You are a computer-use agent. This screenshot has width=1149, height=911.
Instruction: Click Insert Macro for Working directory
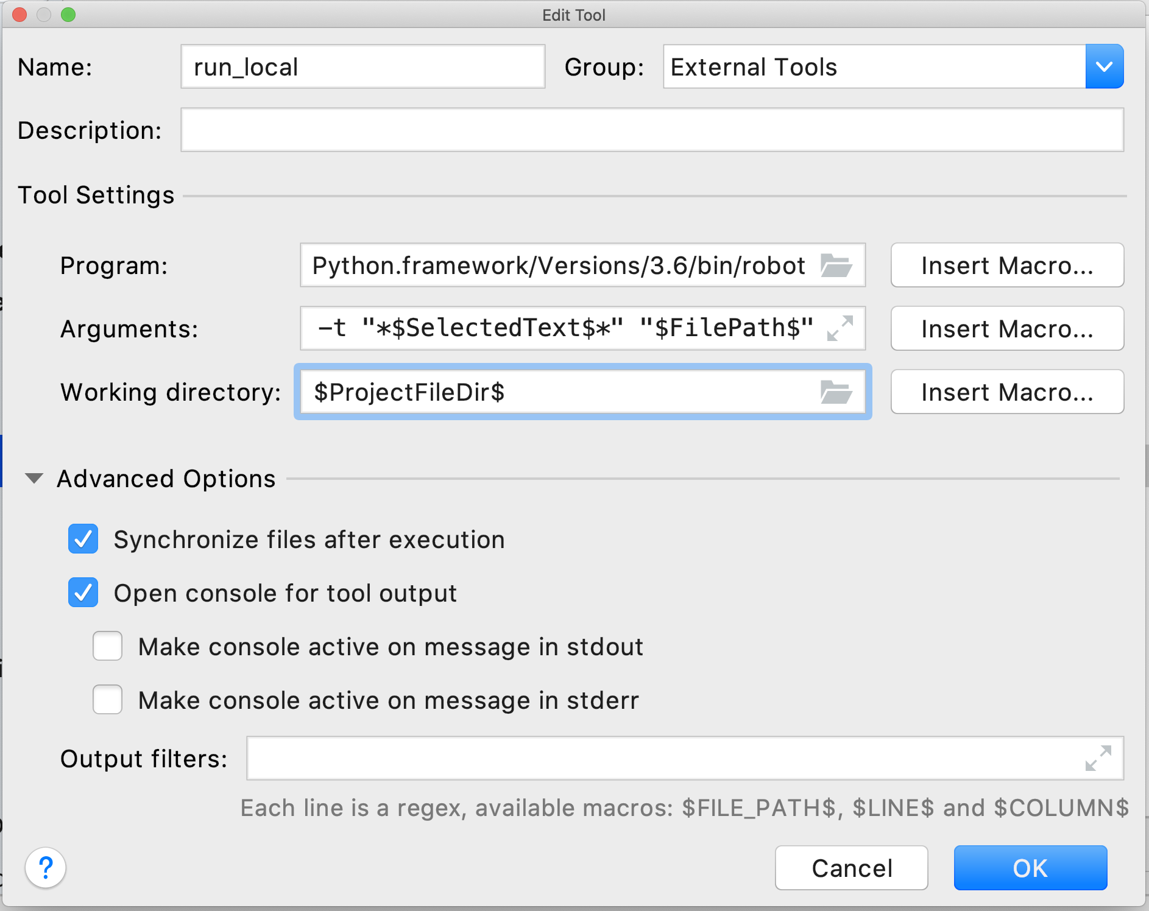1006,392
